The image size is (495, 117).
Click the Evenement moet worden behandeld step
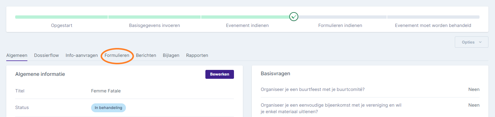(433, 25)
